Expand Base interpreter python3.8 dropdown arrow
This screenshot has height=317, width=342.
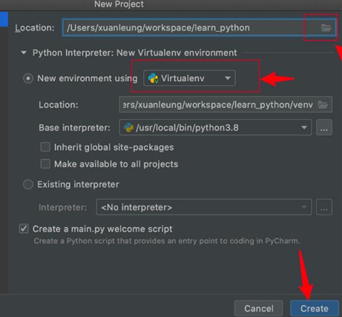304,128
